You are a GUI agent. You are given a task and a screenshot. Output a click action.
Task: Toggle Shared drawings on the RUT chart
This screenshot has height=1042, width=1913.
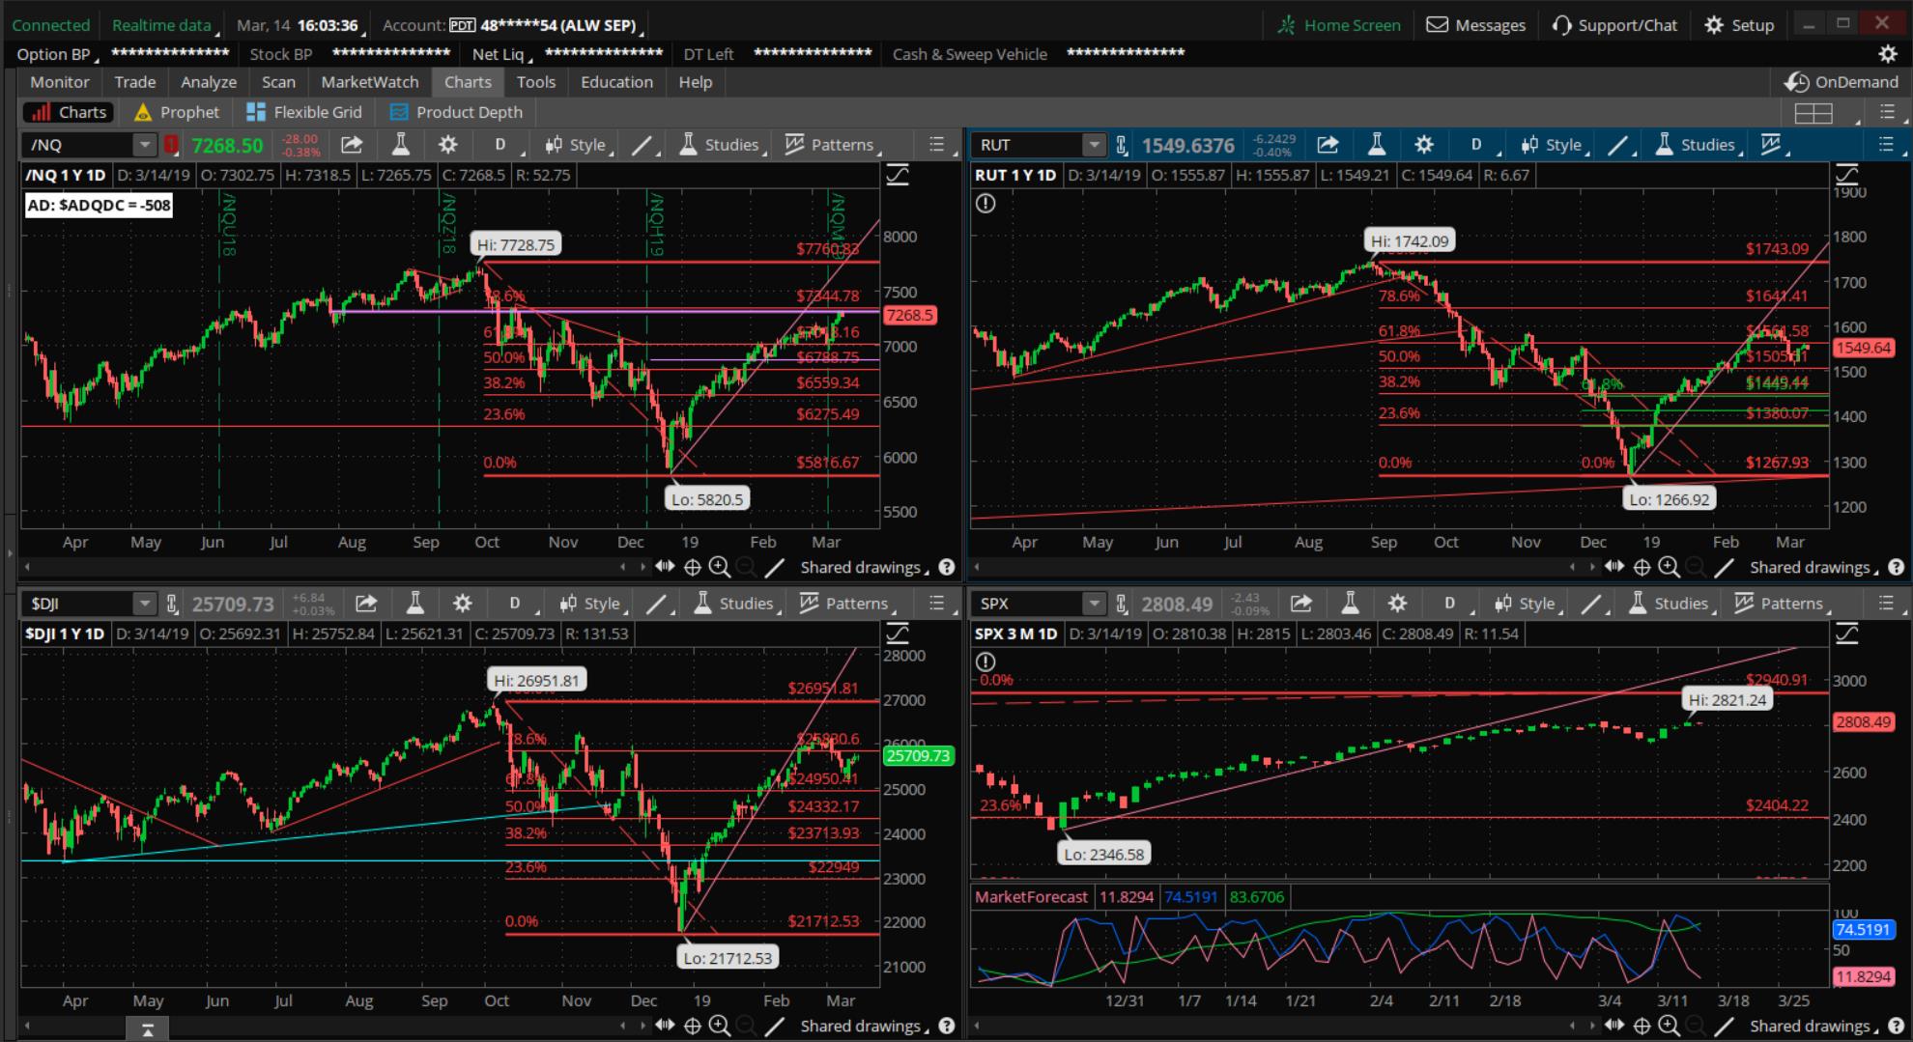tap(1809, 567)
